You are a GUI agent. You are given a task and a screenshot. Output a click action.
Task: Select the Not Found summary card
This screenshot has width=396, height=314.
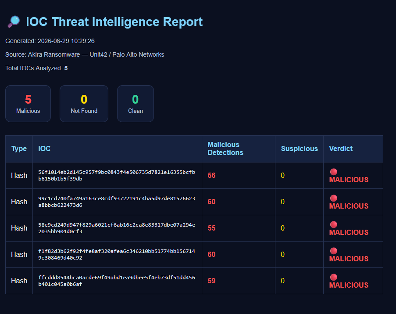[x=84, y=104]
